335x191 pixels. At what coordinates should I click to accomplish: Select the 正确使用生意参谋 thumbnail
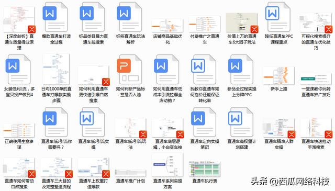tap(19, 130)
